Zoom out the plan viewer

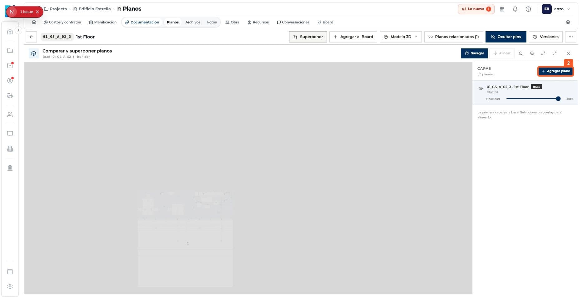coord(521,53)
